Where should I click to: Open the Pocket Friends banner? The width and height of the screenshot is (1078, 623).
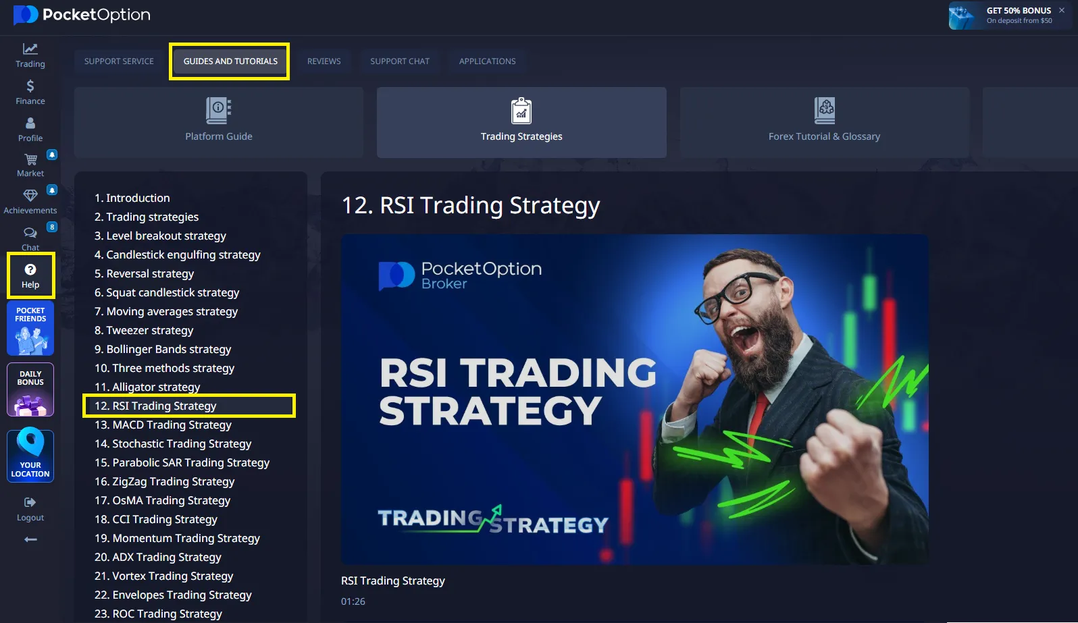point(30,329)
